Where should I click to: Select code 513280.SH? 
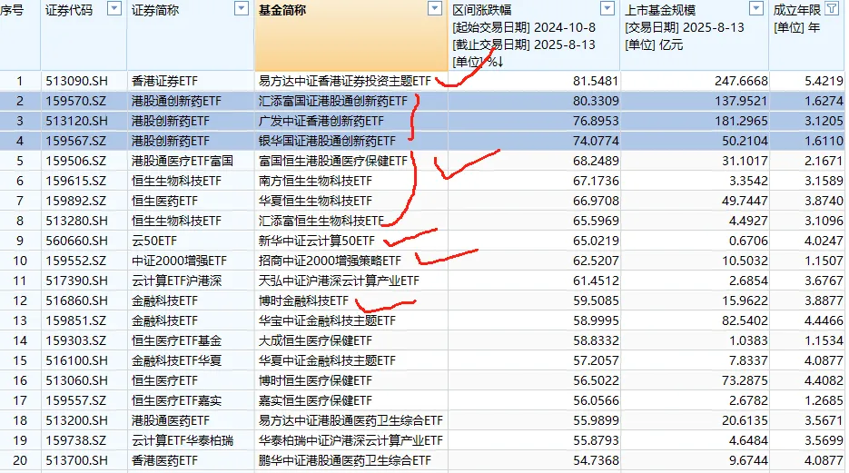(x=76, y=222)
